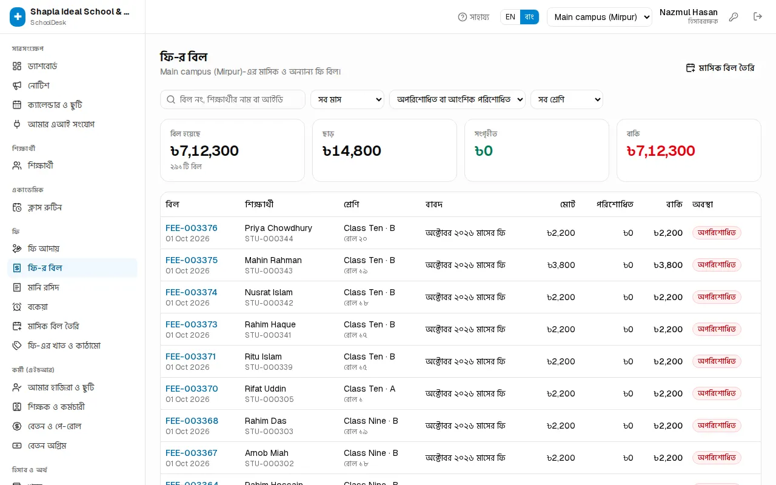
Task: Open the অপরিশোধিত বা আংশিক পরিশোধিত status filter
Action: point(457,99)
